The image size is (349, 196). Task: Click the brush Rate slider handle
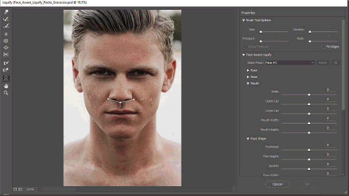point(310,41)
